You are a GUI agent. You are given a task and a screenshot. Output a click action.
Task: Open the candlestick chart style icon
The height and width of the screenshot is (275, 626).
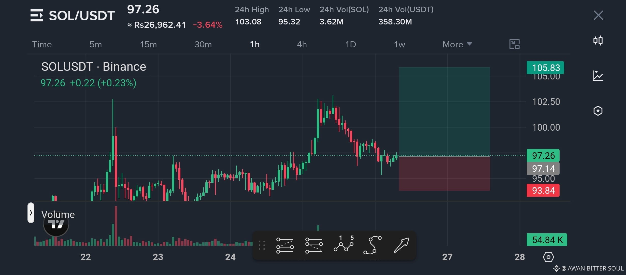point(598,40)
